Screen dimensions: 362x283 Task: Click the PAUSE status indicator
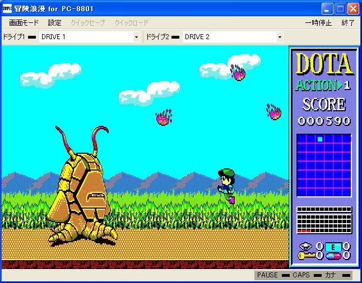pos(273,275)
